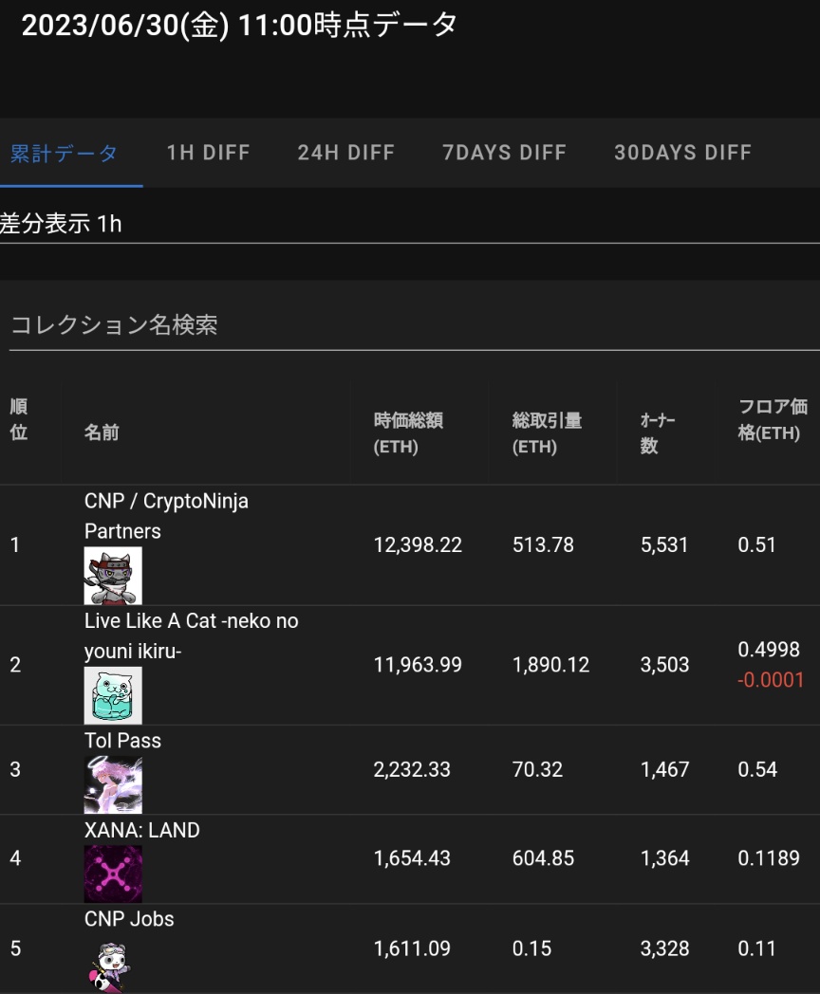Image resolution: width=820 pixels, height=994 pixels.
Task: Select the CNP Jobs name text
Action: click(129, 918)
